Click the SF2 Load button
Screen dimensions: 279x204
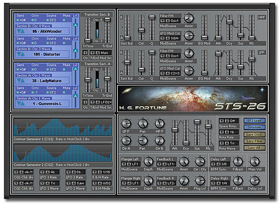[254, 121]
